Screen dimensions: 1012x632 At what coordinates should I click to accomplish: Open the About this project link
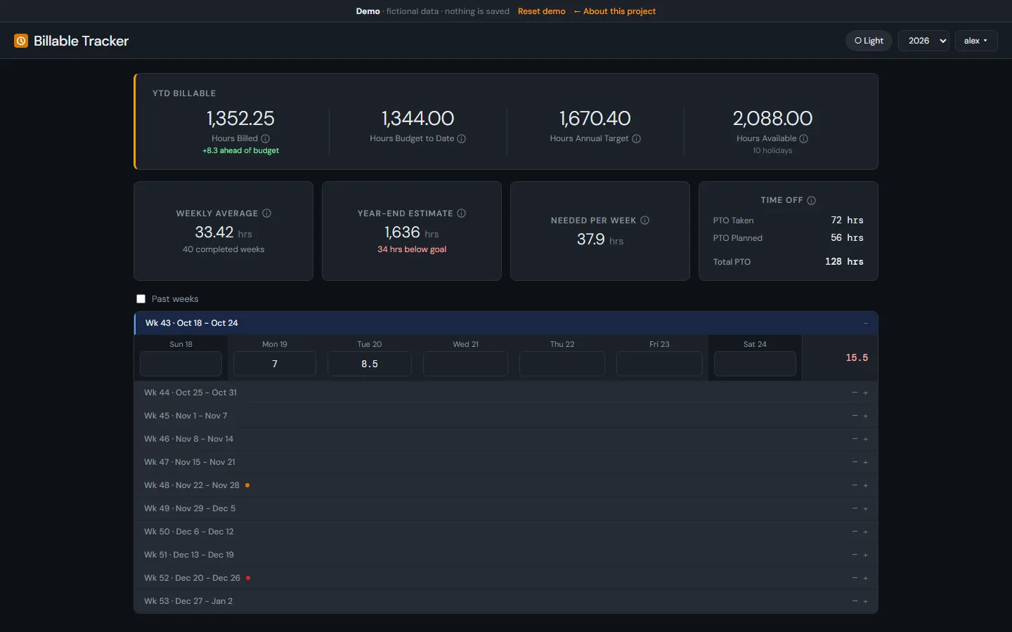615,11
